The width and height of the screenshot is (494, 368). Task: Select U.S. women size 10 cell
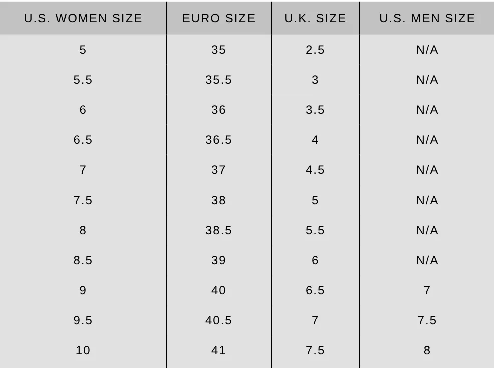point(83,350)
